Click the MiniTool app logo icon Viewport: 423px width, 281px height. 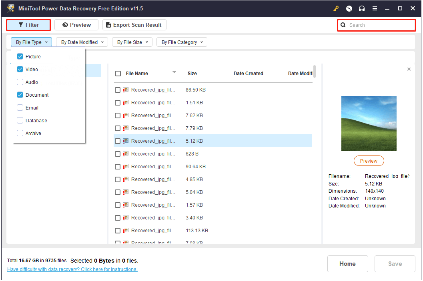pyautogui.click(x=11, y=8)
